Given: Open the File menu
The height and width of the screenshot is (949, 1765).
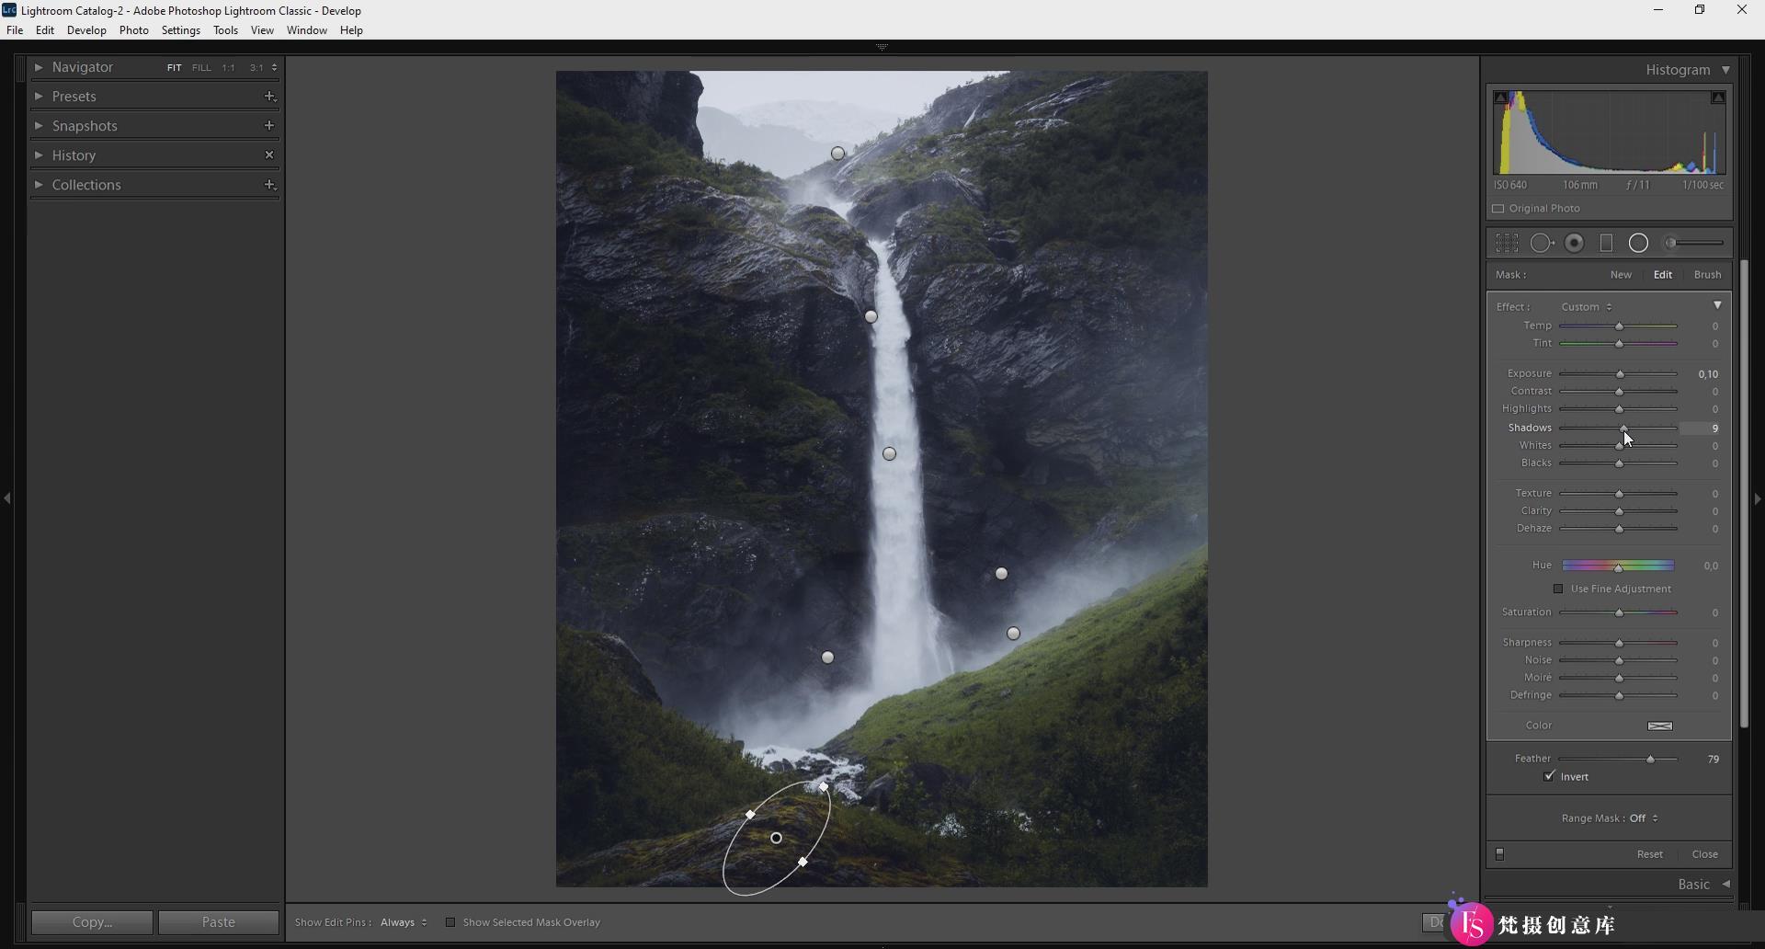Looking at the screenshot, I should click(15, 30).
